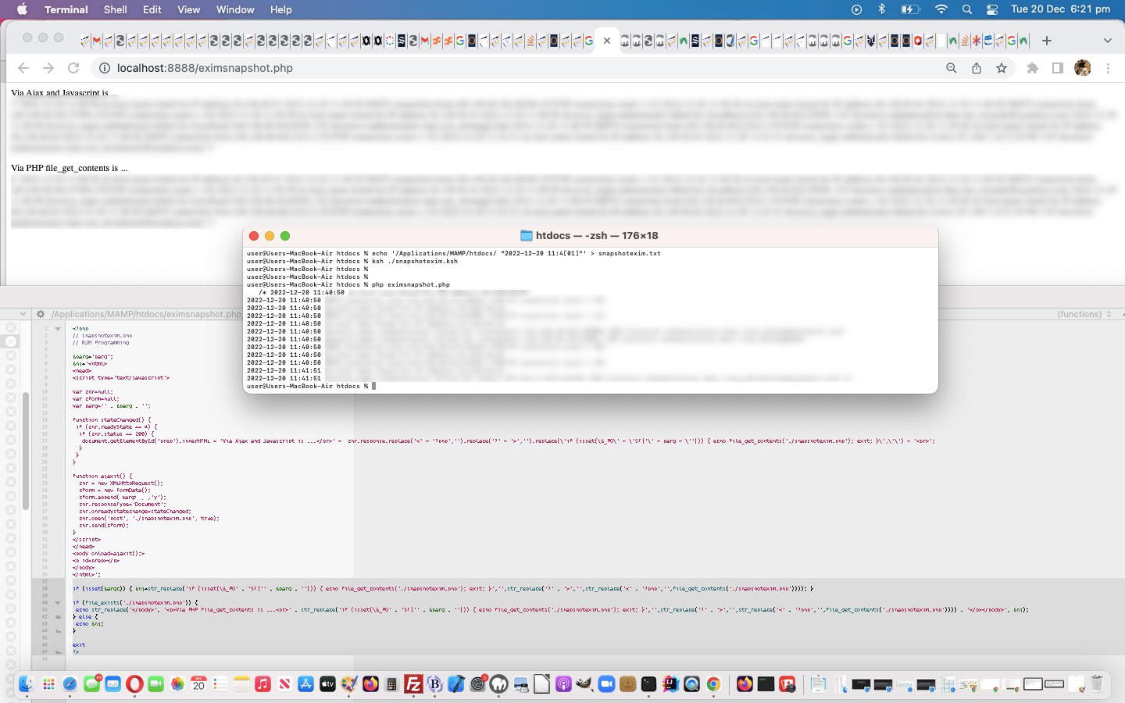
Task: Check the battery status icon
Action: tap(910, 9)
